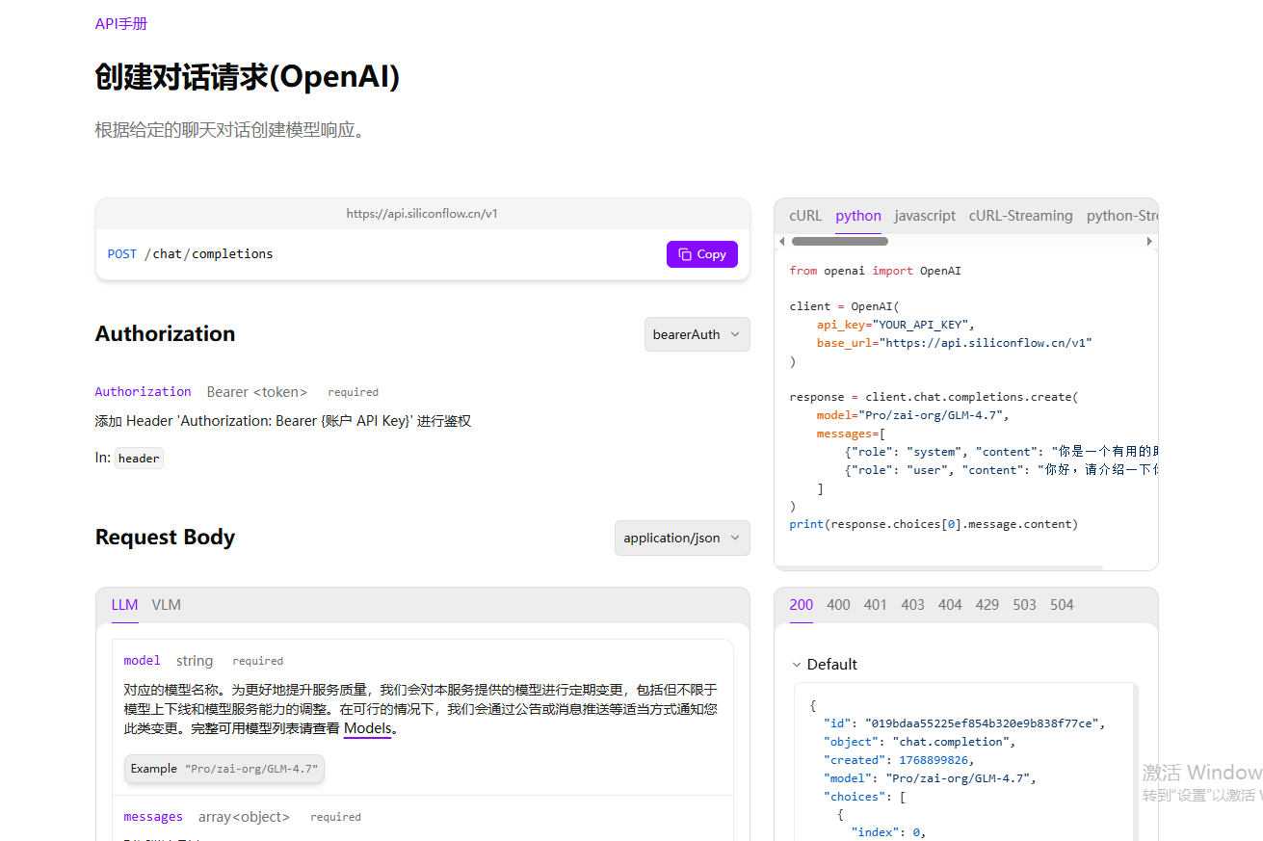Click the horizontal scrollbar below python code
Screen dimensions: 1263x841
(x=939, y=567)
